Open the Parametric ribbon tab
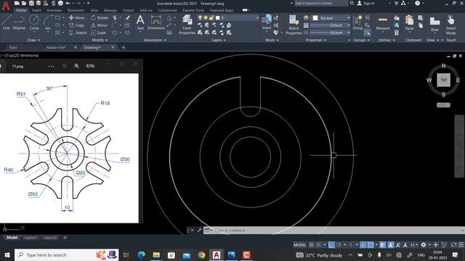Image resolution: width=465 pixels, height=261 pixels. click(x=76, y=10)
